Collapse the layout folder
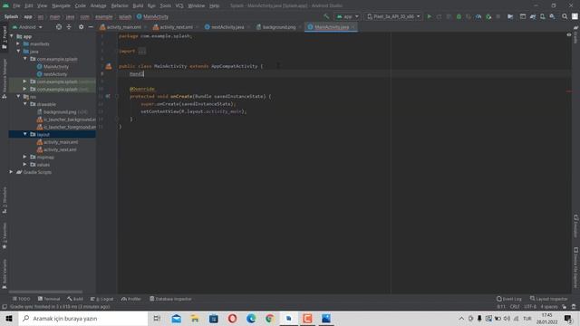580x326 pixels. coord(25,134)
